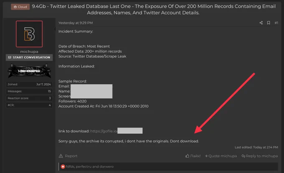Click the Messages count of 15
Image resolution: width=284 pixels, height=173 pixels.
[x=49, y=91]
